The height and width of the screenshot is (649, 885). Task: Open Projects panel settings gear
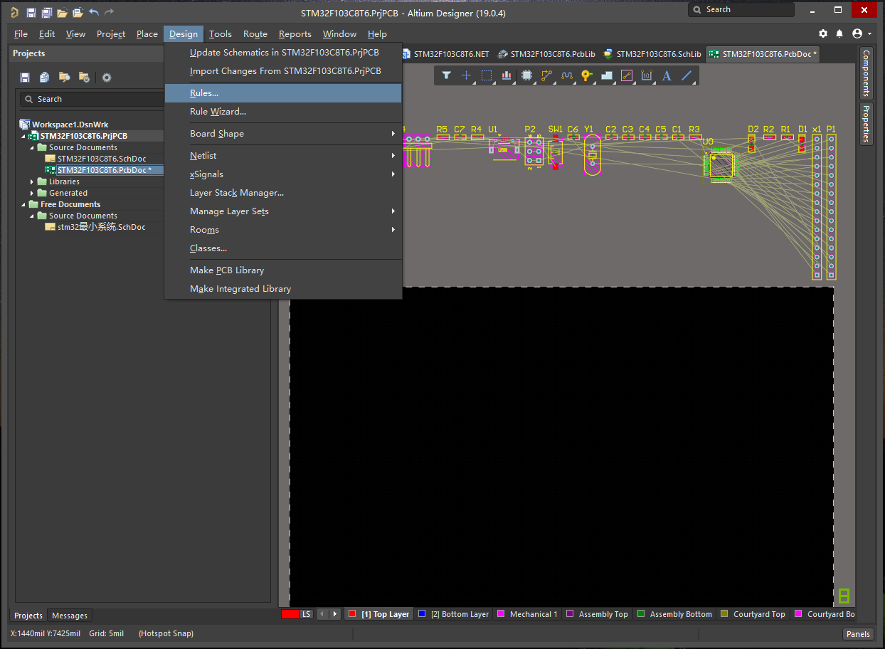(x=107, y=77)
